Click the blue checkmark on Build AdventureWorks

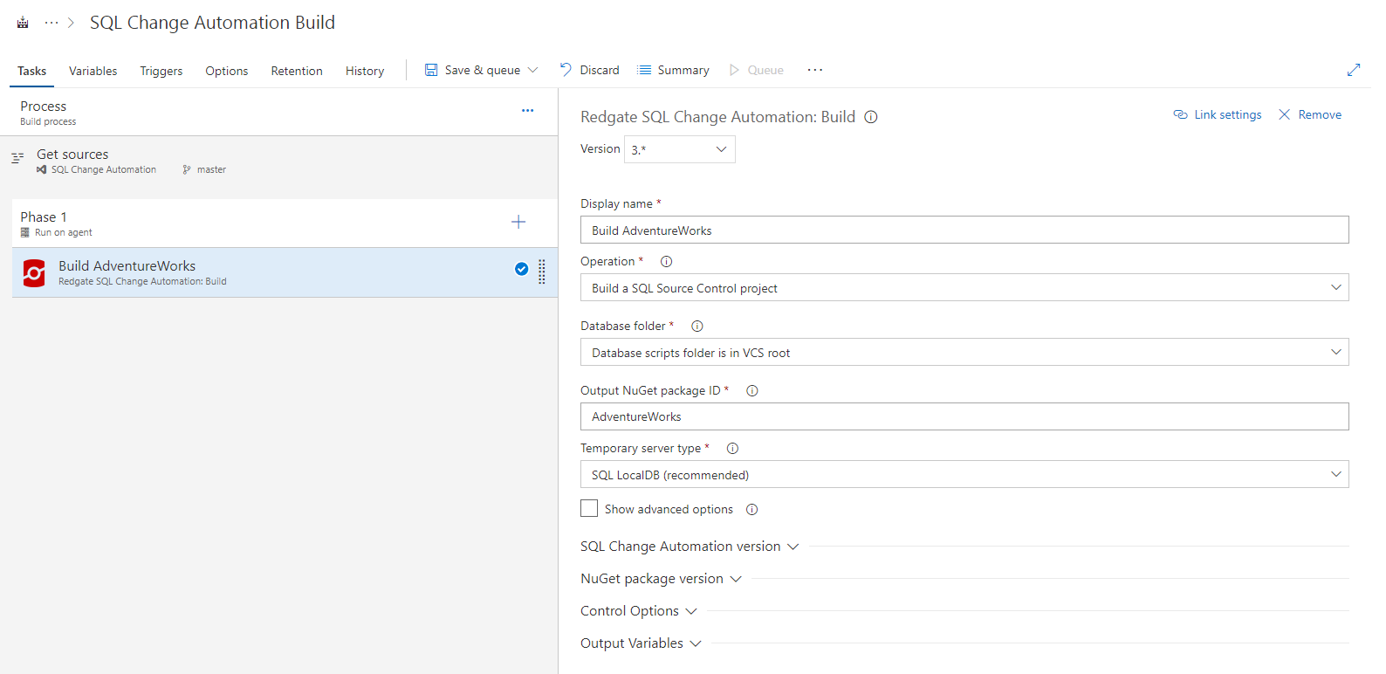521,269
